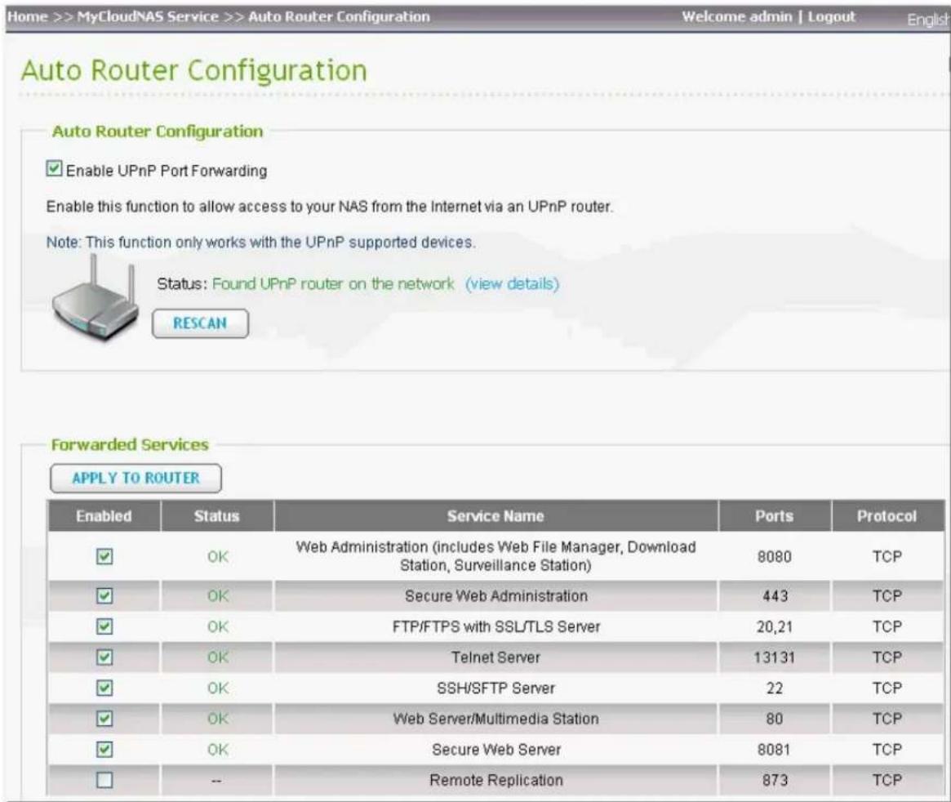The image size is (951, 802).
Task: Toggle SSH/SFTP Server enabled checkbox
Action: point(104,688)
